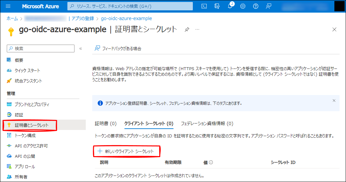The width and height of the screenshot is (346, 182).
Task: Dismiss the info banner with its X
Action: pyautogui.click(x=334, y=101)
